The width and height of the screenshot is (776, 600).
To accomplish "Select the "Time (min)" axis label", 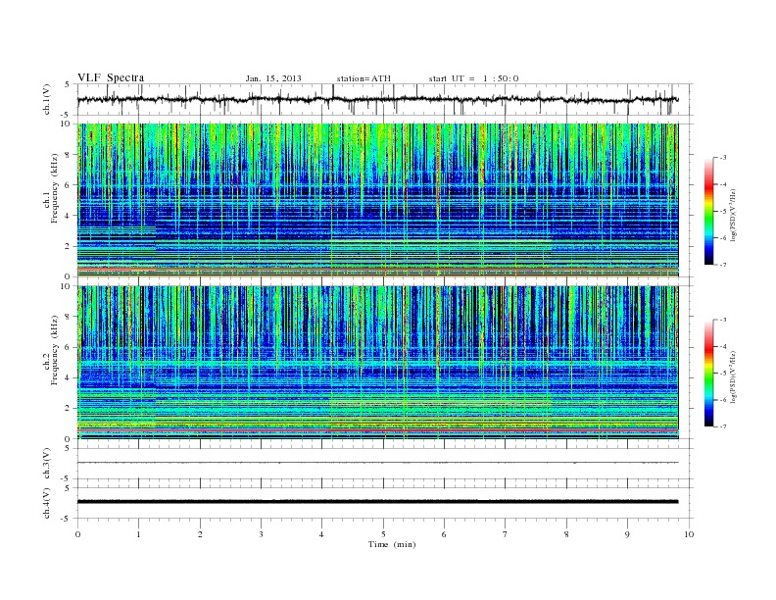I will tap(392, 544).
